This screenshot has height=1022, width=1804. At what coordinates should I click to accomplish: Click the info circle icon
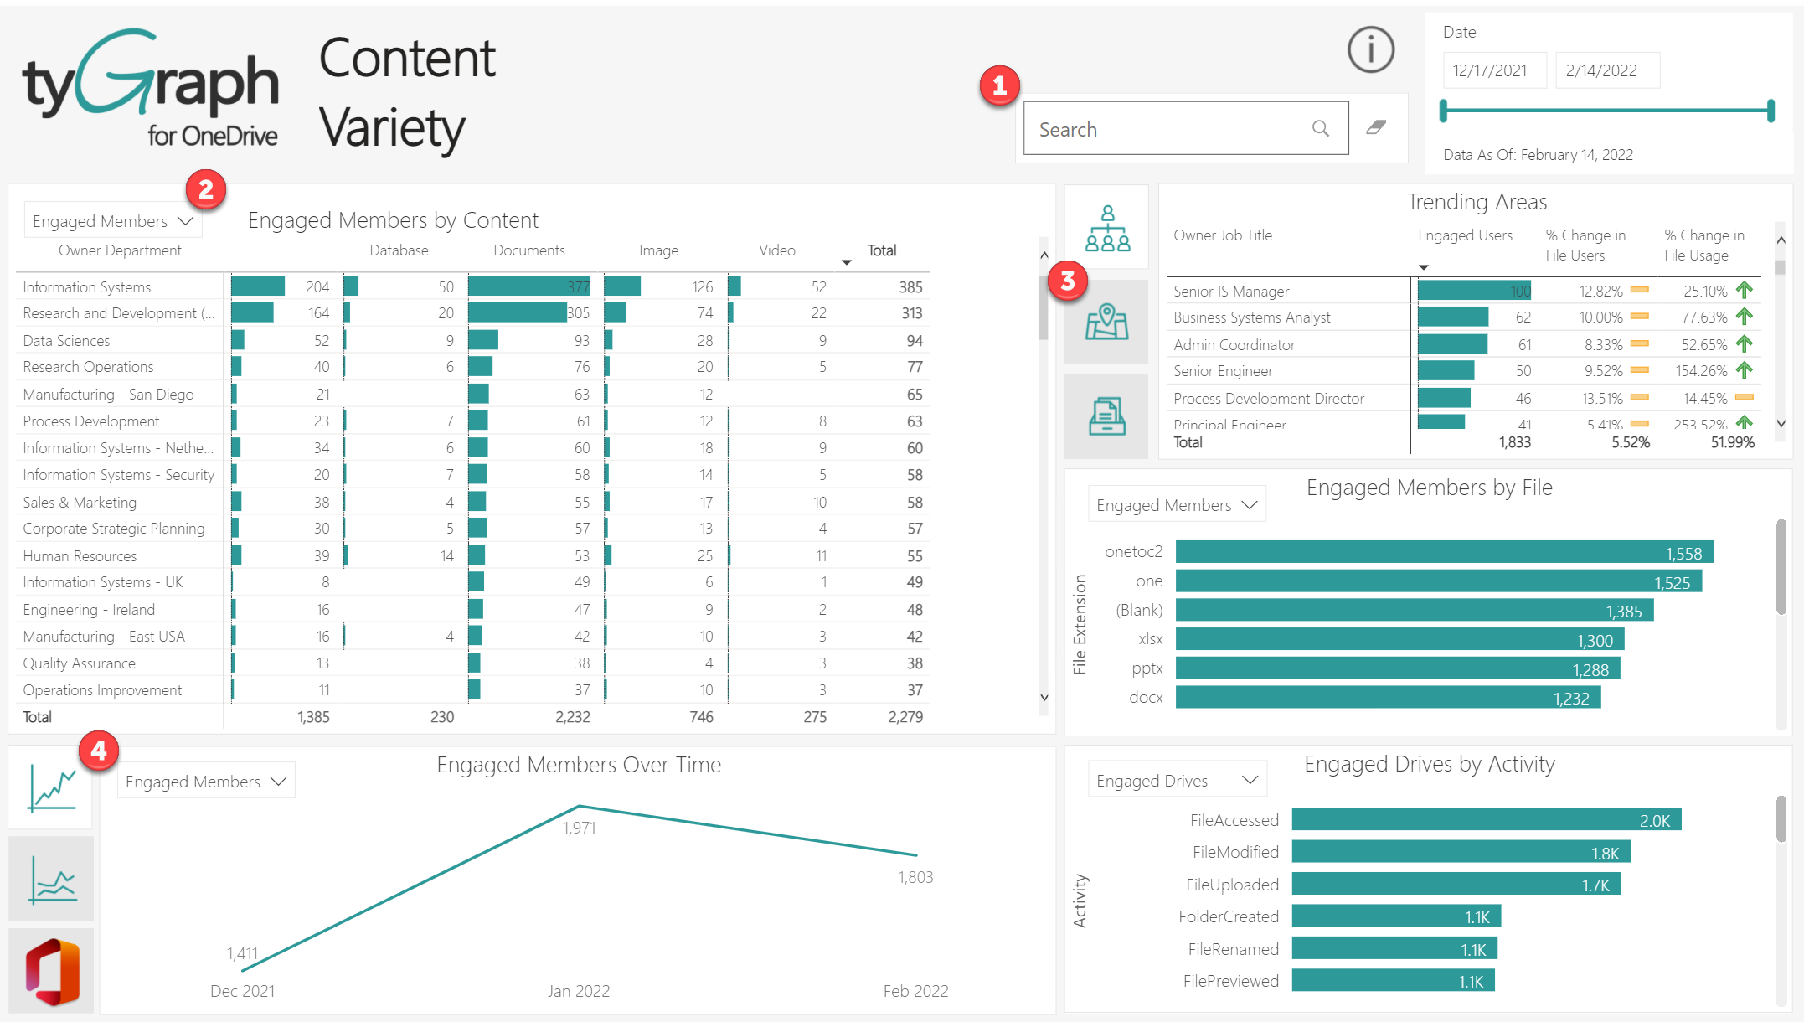pyautogui.click(x=1370, y=49)
